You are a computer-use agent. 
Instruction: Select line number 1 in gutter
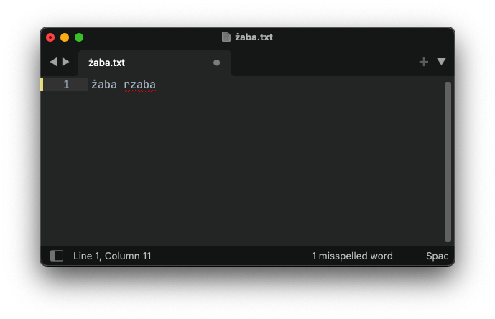tap(66, 85)
